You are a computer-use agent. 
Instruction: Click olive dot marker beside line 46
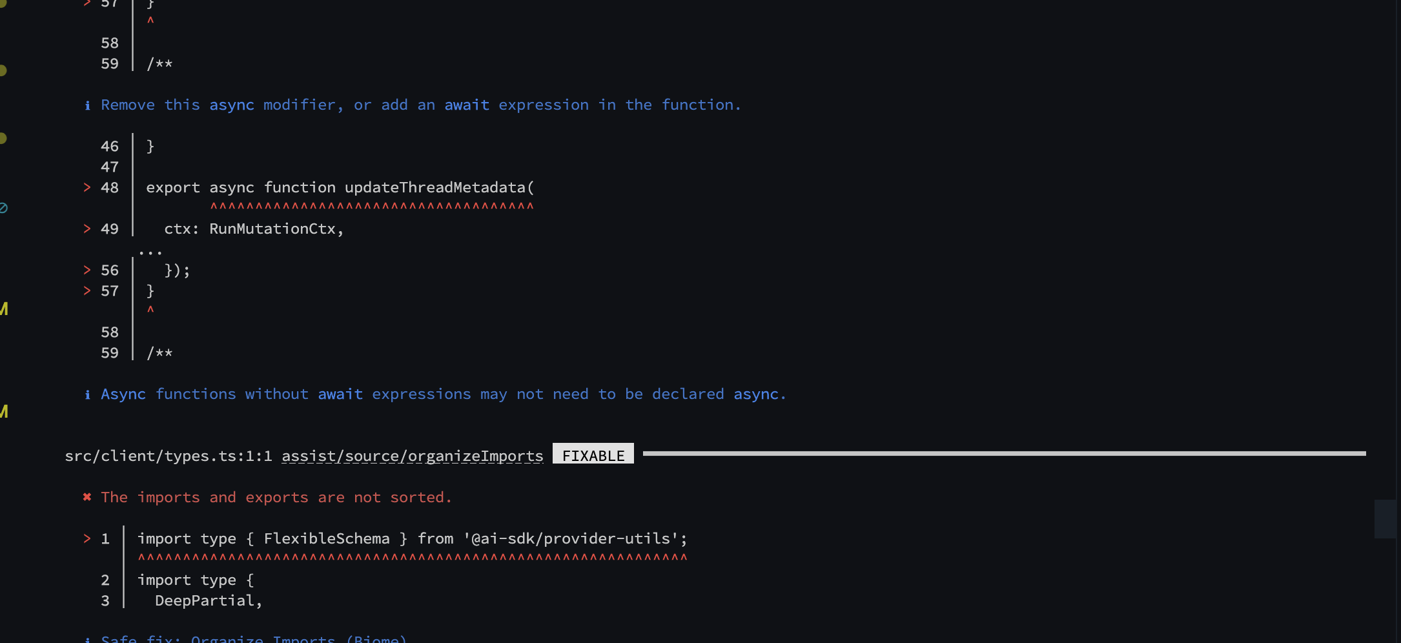[x=3, y=138]
